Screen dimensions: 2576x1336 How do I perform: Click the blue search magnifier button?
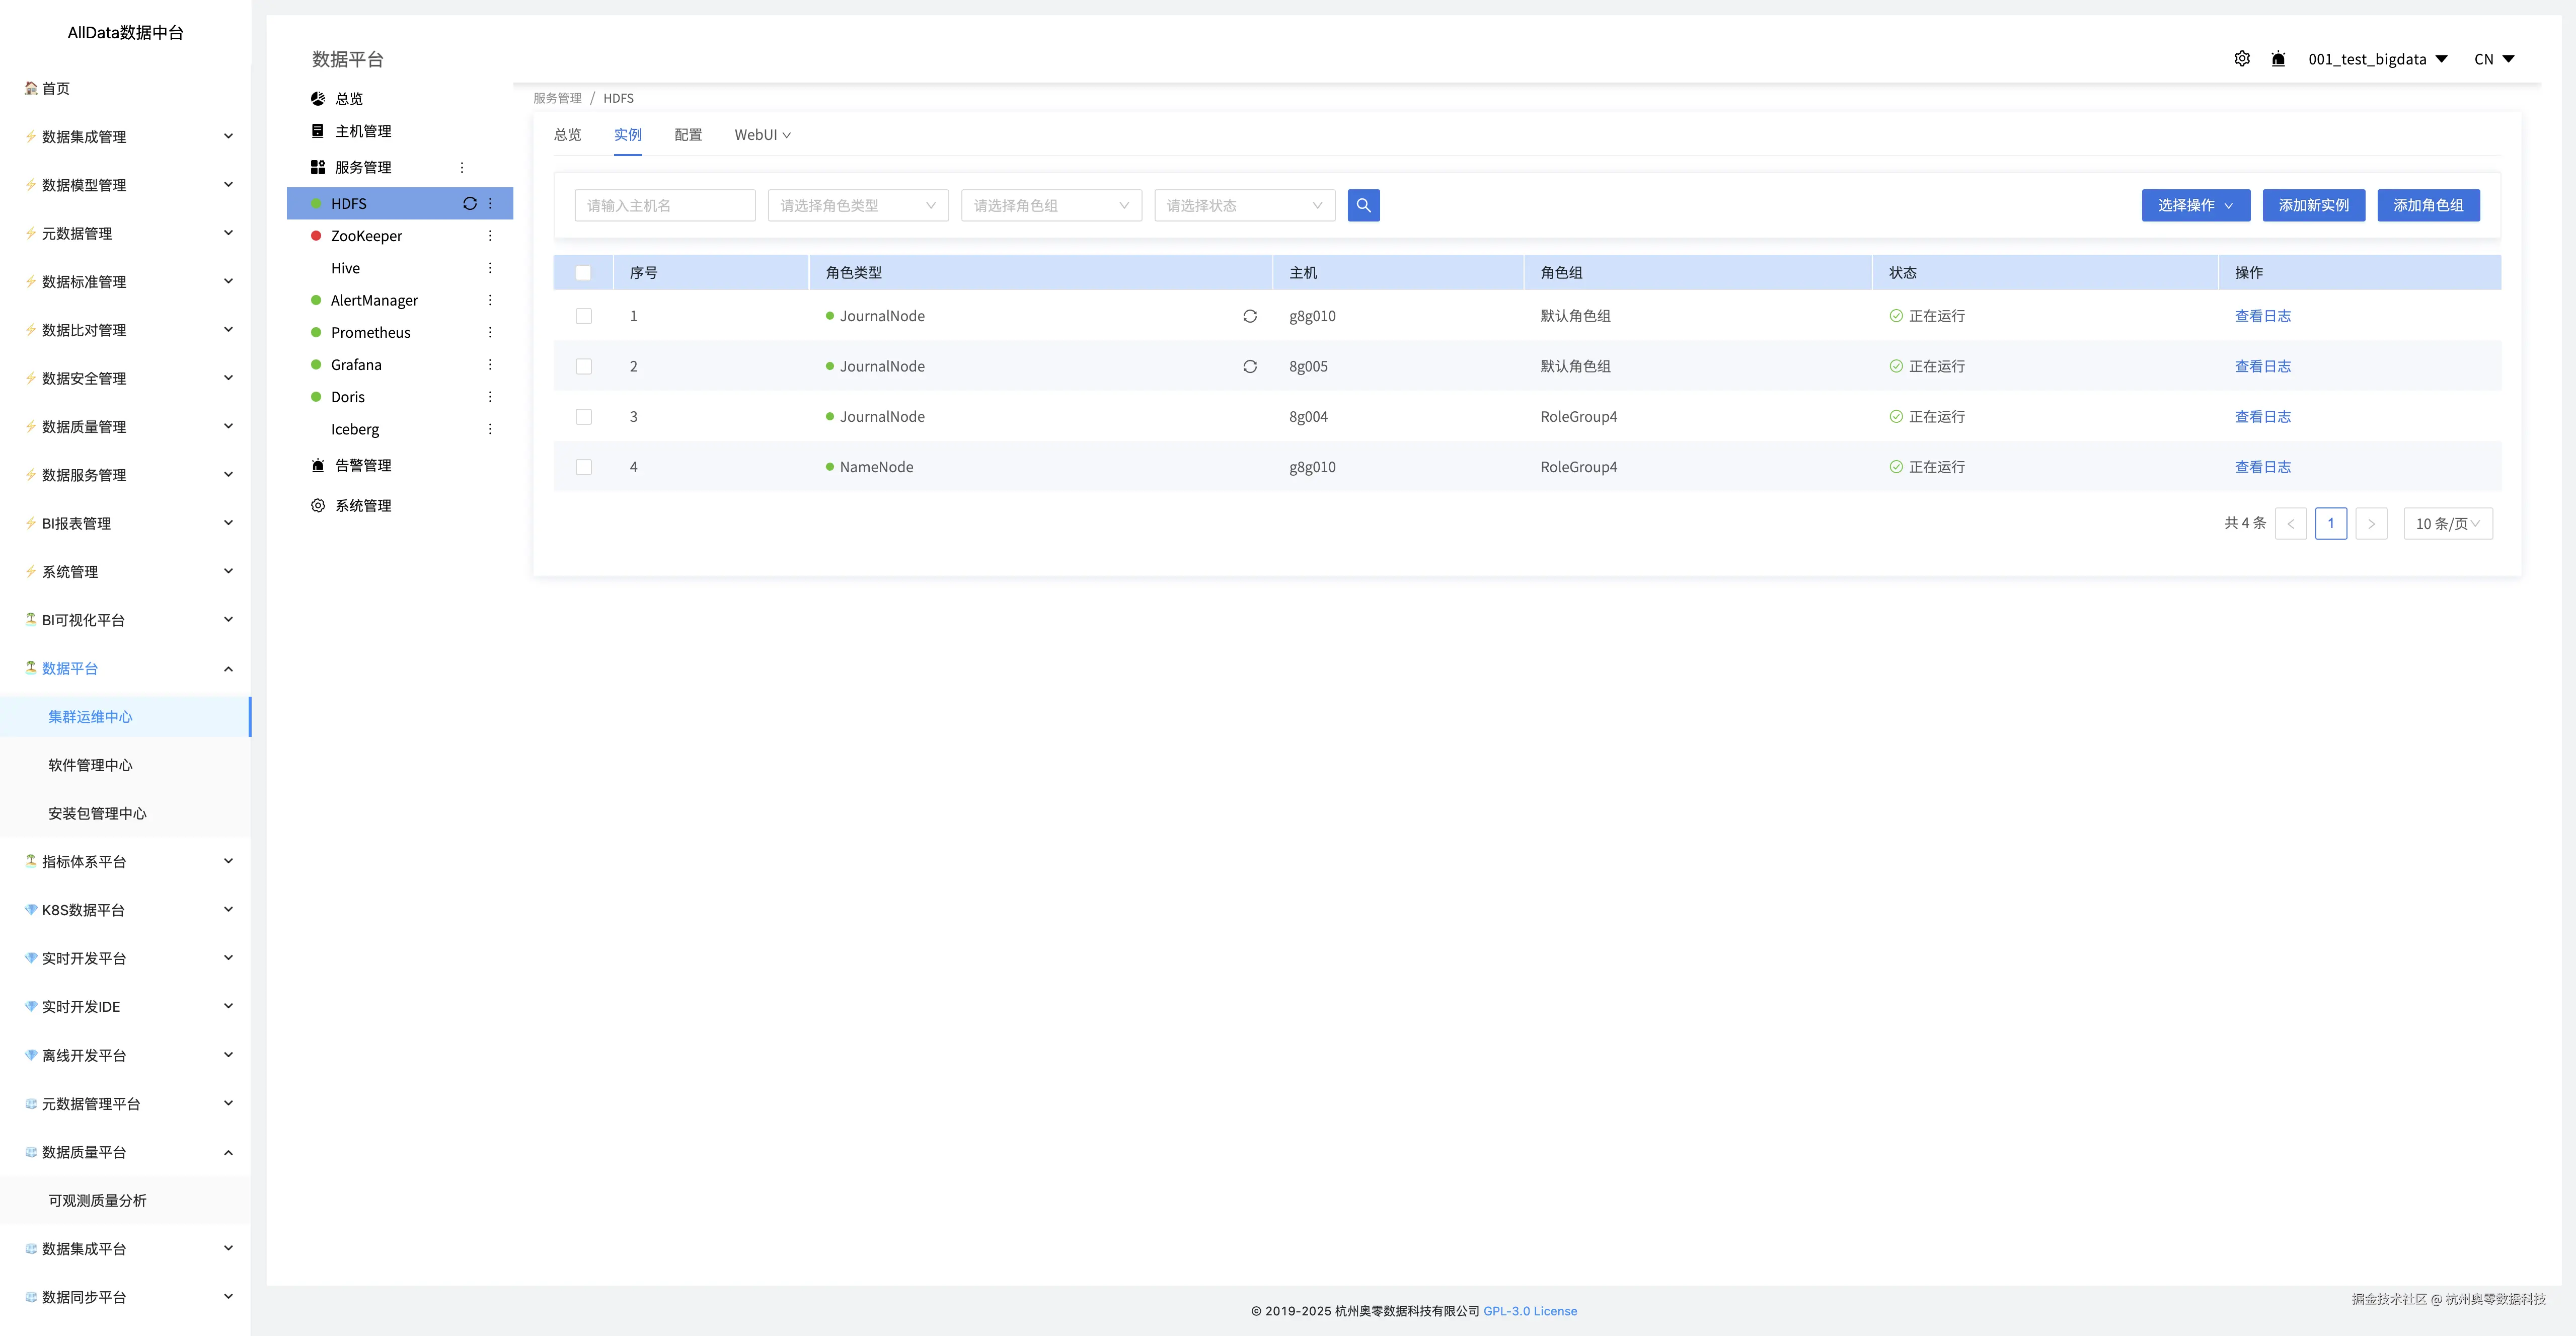pos(1363,205)
